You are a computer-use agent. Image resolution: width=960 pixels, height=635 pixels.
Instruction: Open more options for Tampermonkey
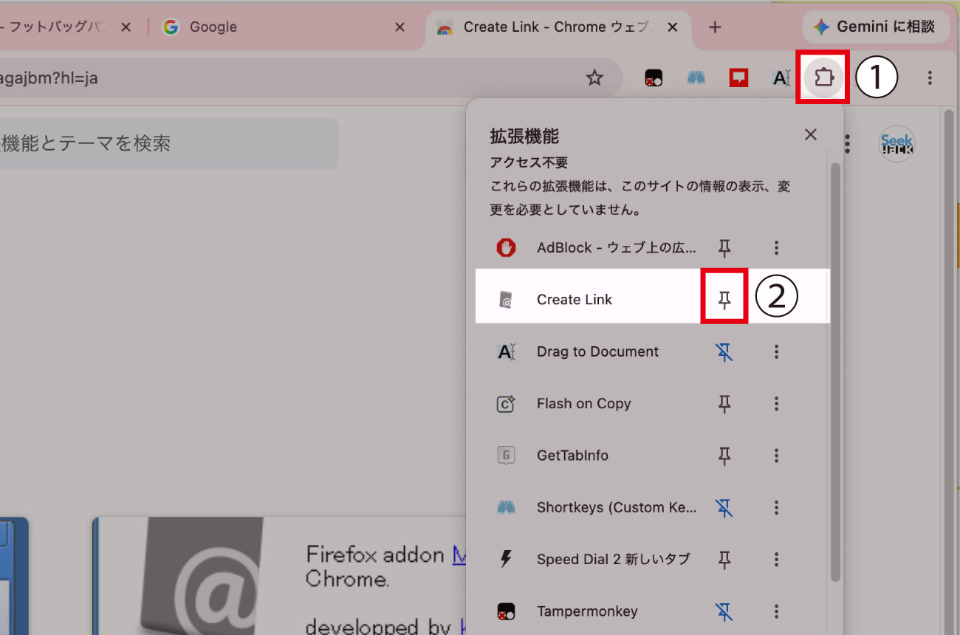pyautogui.click(x=776, y=611)
